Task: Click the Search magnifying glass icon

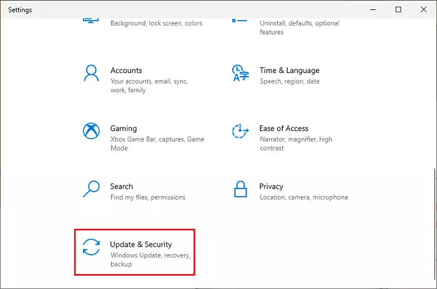Action: (91, 189)
